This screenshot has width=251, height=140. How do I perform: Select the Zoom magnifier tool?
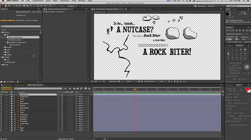click(9, 6)
